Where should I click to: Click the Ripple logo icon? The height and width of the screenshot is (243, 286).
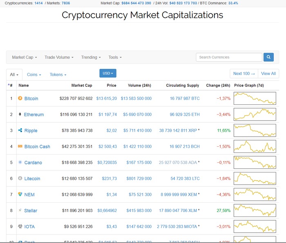pos(20,130)
